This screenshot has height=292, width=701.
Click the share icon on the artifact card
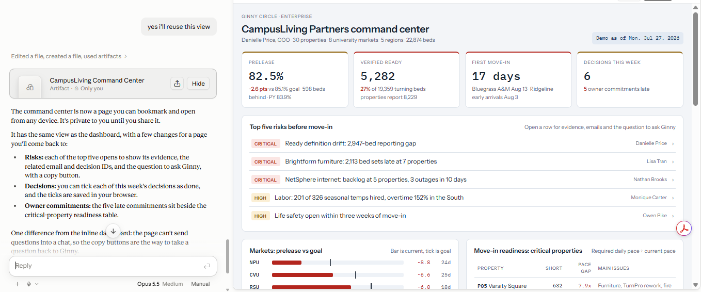(x=177, y=84)
